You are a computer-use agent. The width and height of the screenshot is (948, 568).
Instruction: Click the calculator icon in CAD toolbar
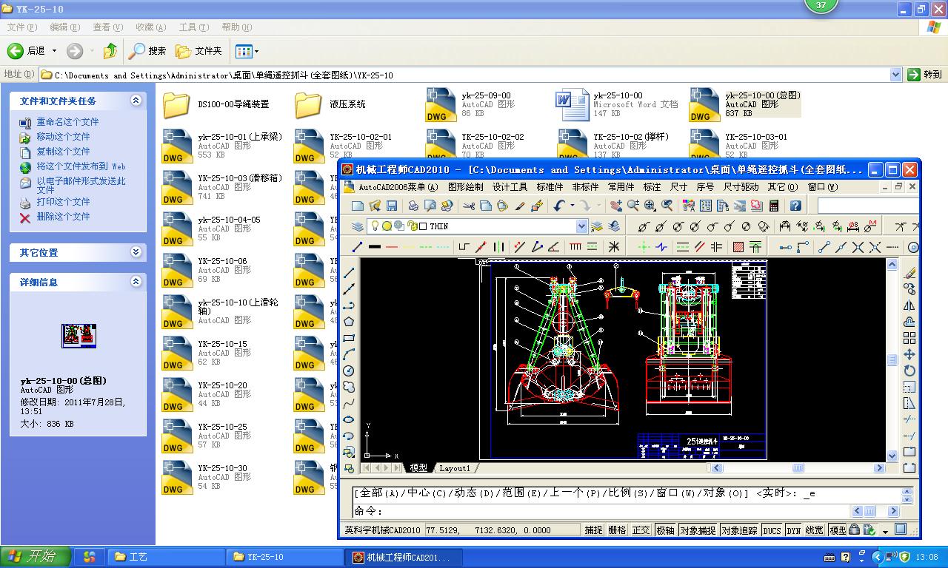point(774,206)
